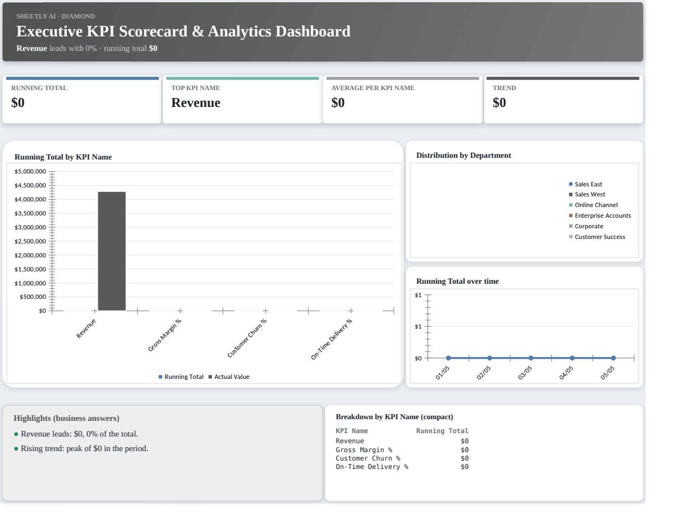Click the Breakdown by KPI Name (compact) heading

point(394,416)
